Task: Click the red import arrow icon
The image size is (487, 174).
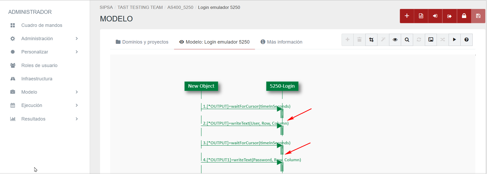Action: pos(435,16)
